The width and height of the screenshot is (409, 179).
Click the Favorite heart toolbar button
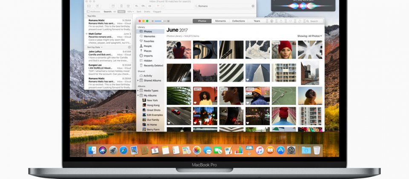tap(290, 21)
